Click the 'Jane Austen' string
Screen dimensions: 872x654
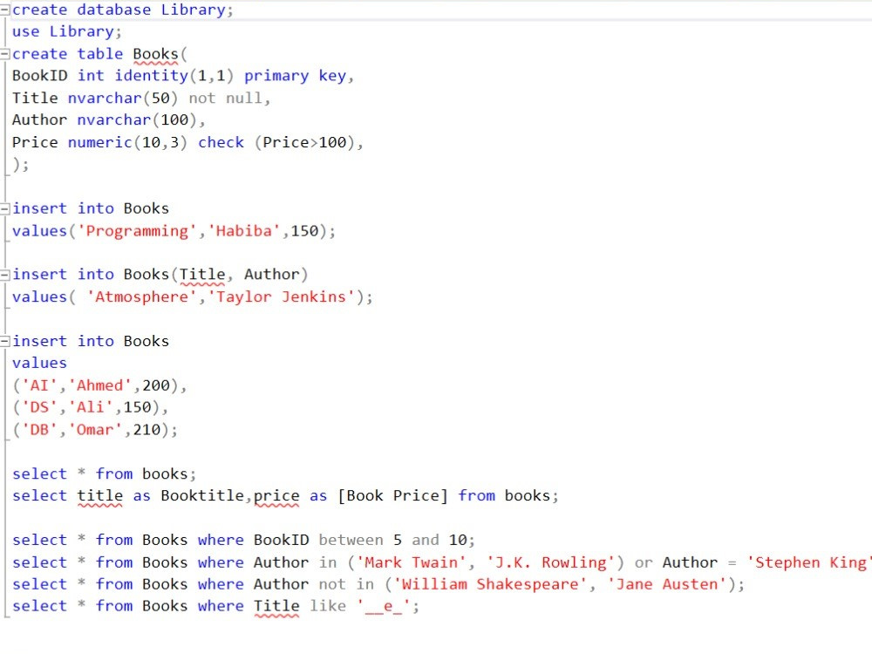pyautogui.click(x=666, y=584)
